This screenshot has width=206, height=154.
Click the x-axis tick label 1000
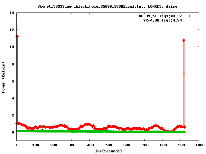point(200,145)
